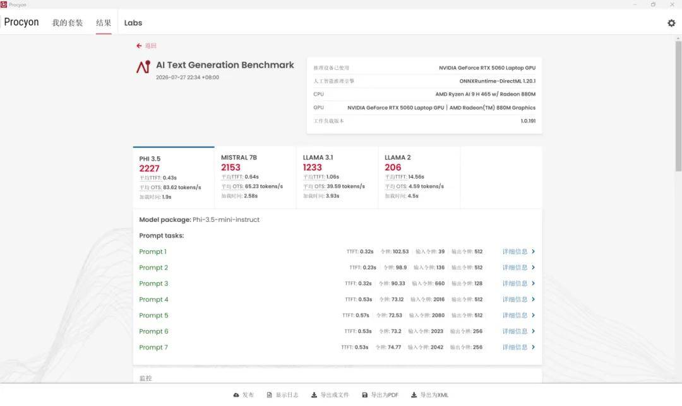Click the export as PDF save icon
This screenshot has width=682, height=406.
click(x=365, y=395)
